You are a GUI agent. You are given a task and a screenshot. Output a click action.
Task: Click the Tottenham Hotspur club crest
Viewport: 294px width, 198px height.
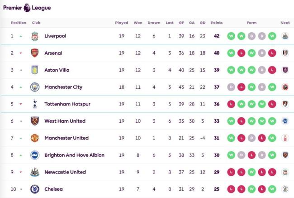tap(35, 104)
